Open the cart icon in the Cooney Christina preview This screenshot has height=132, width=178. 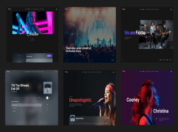[171, 71]
